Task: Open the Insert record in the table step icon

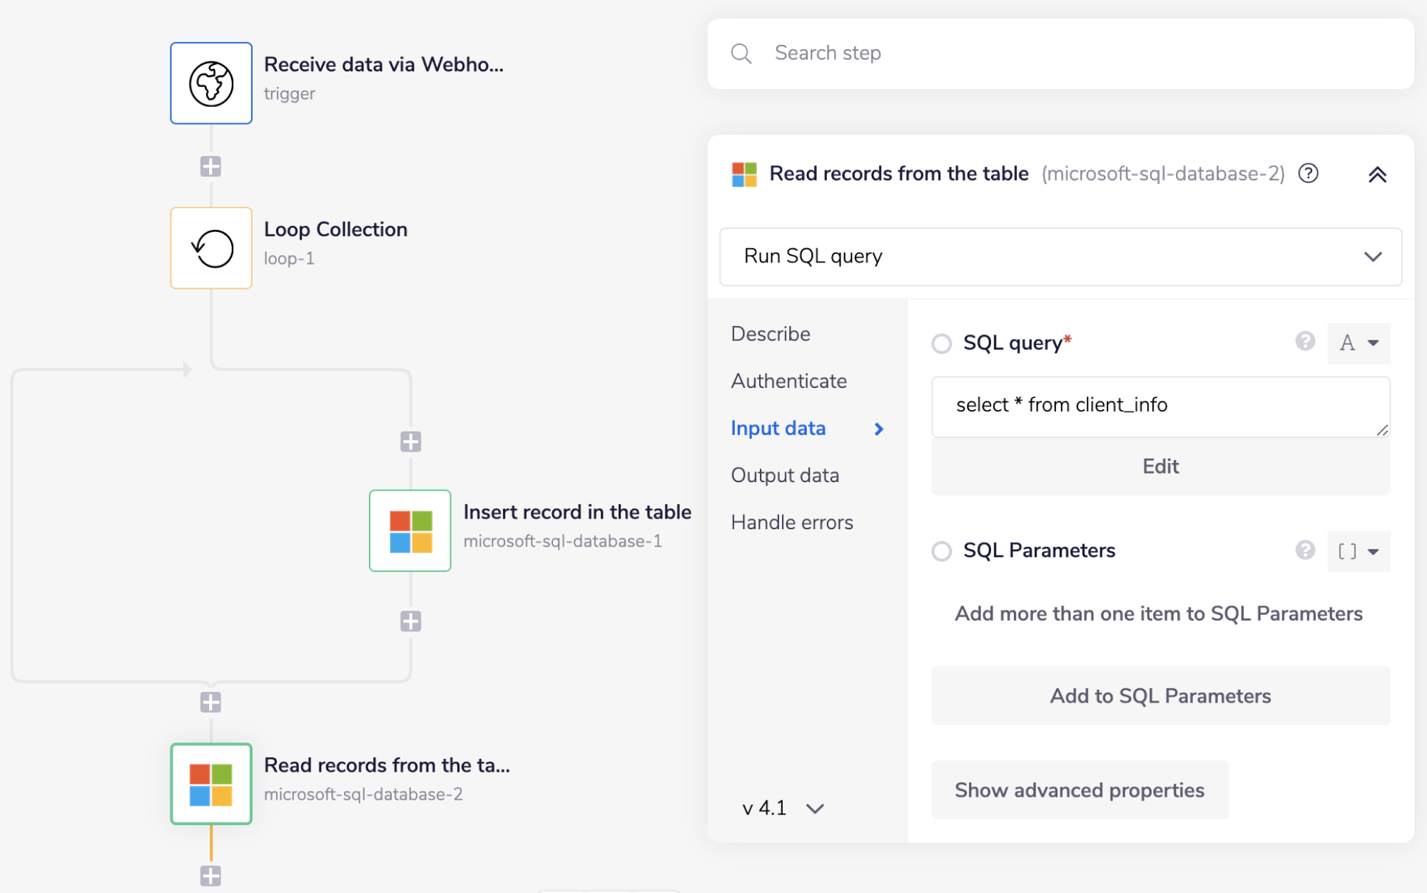Action: (x=410, y=531)
